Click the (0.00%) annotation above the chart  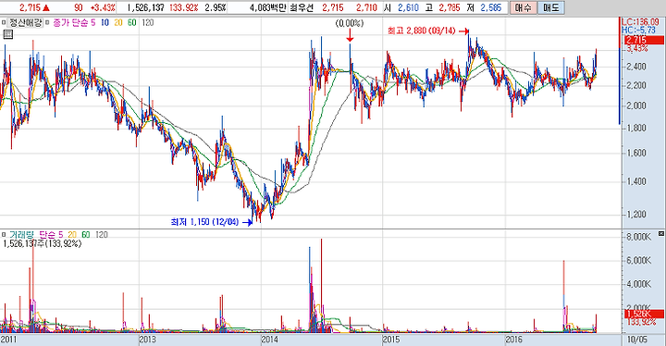[350, 24]
